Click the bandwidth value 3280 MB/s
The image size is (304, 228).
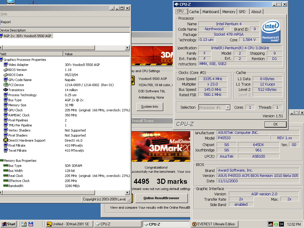(x=72, y=186)
